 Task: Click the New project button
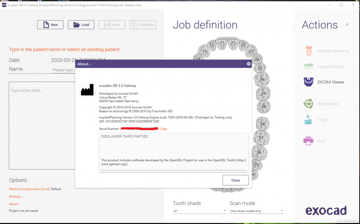click(x=50, y=25)
